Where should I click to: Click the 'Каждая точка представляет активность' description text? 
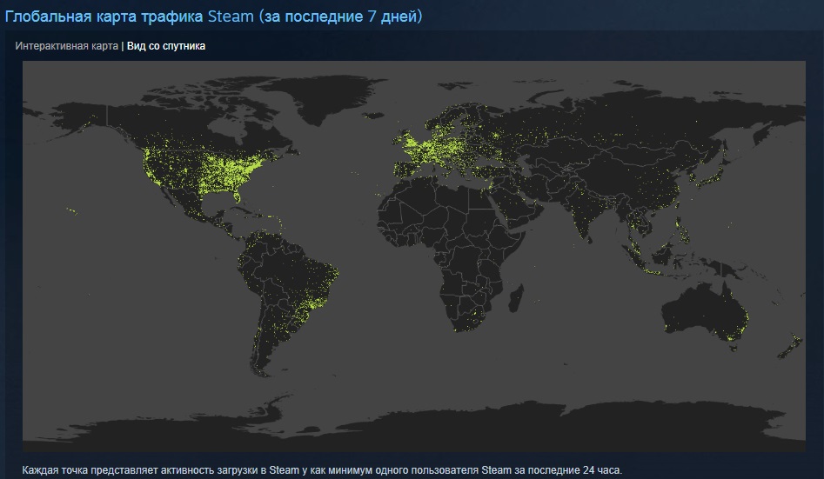322,469
